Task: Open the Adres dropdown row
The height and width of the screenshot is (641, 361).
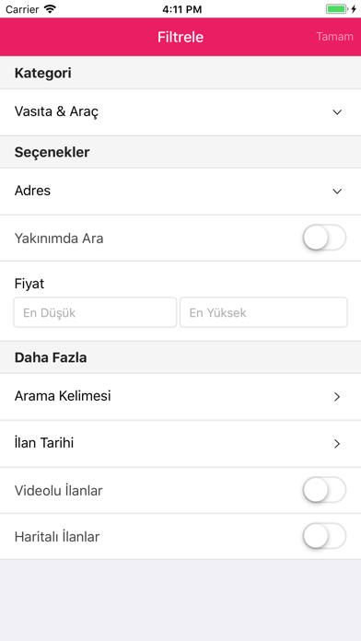Action: pyautogui.click(x=180, y=192)
